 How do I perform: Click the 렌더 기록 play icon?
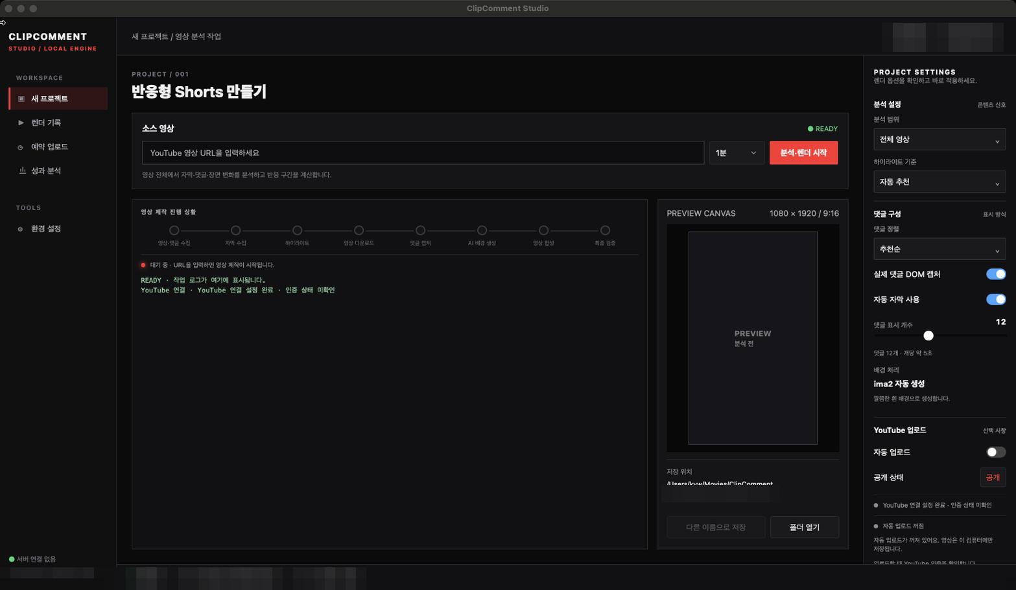(21, 123)
